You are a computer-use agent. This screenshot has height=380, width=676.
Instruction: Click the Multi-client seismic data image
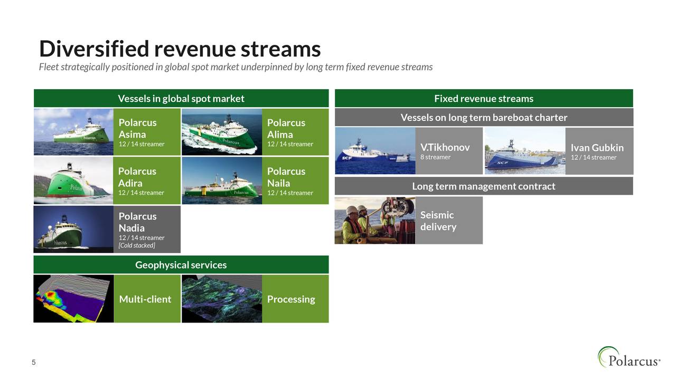(x=73, y=299)
